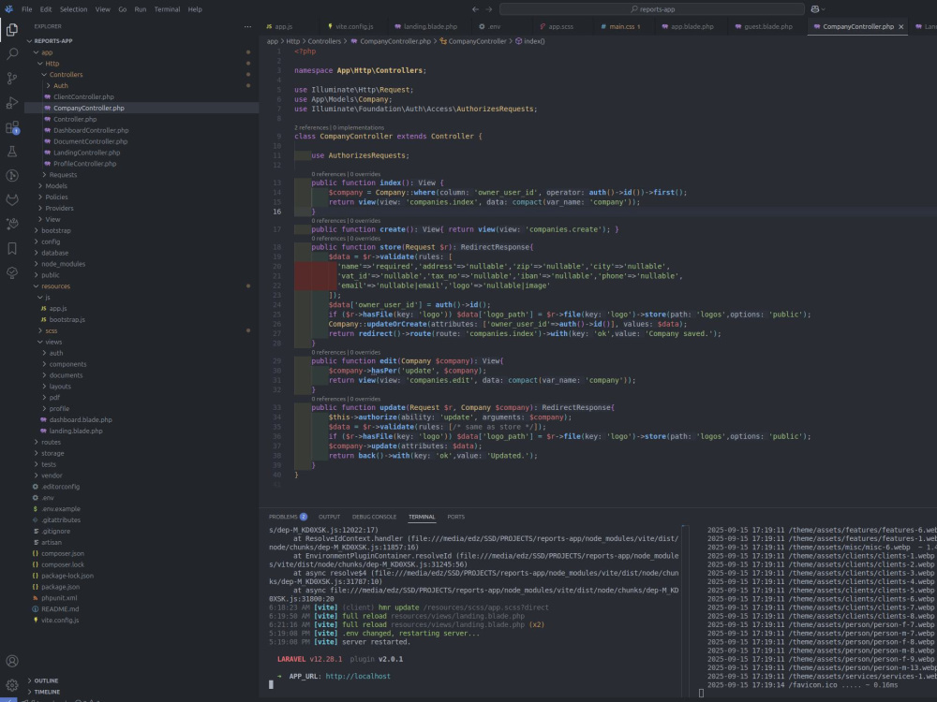Image resolution: width=937 pixels, height=702 pixels.
Task: Open ClientController.php in explorer
Action: click(x=83, y=96)
